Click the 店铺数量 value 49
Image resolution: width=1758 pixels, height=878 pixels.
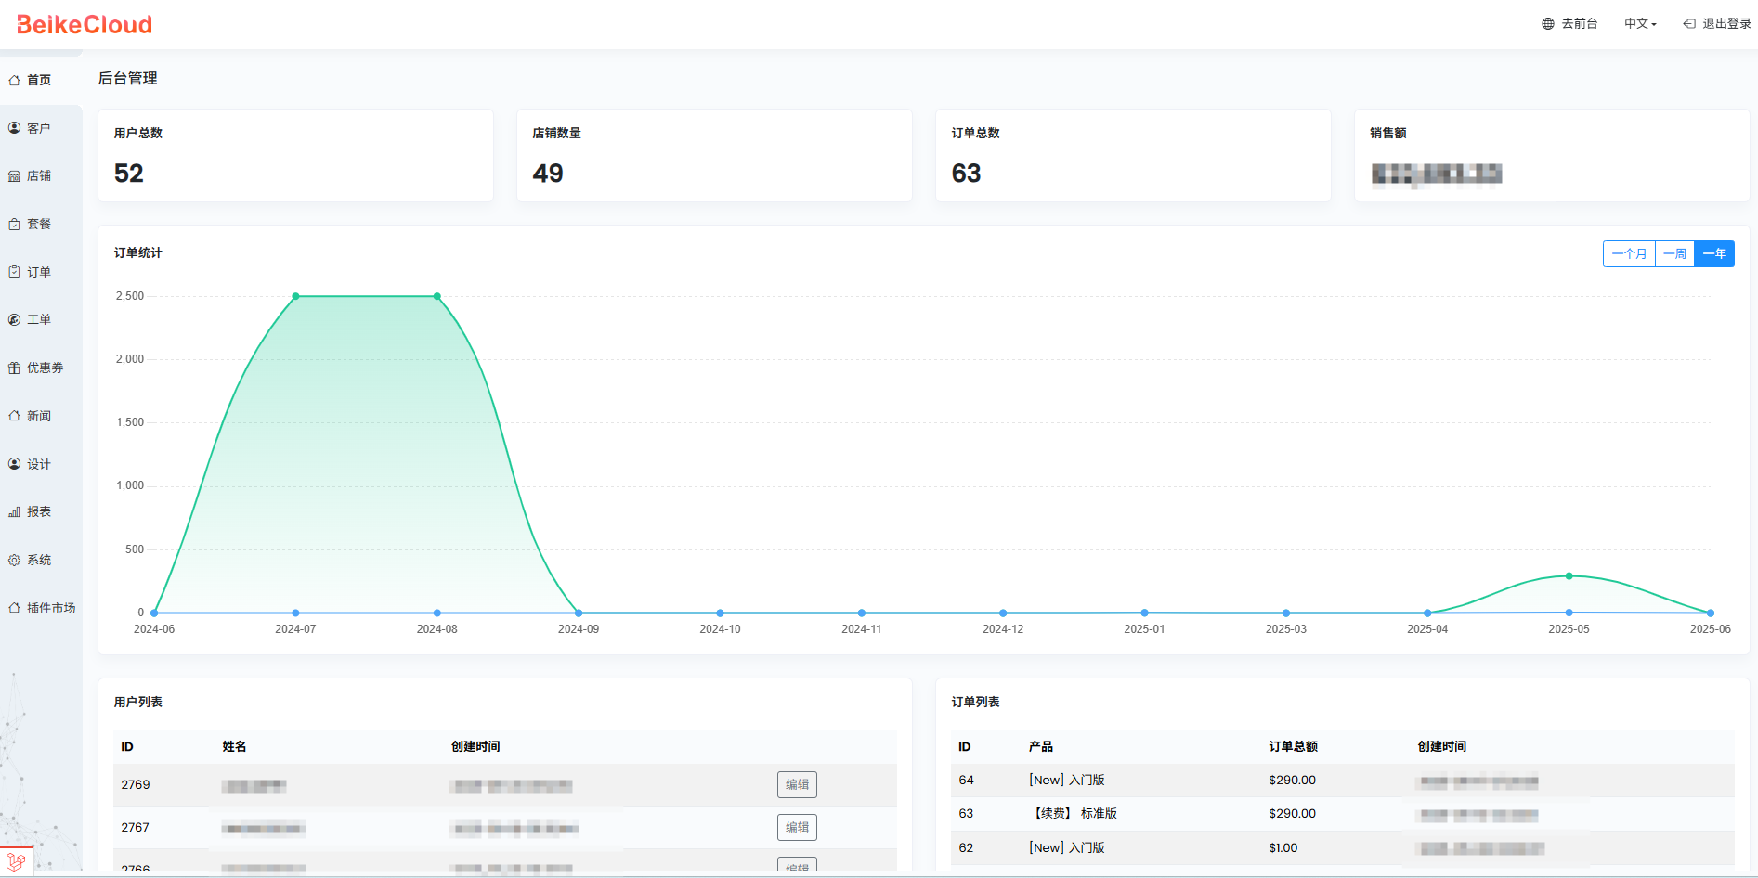548,174
